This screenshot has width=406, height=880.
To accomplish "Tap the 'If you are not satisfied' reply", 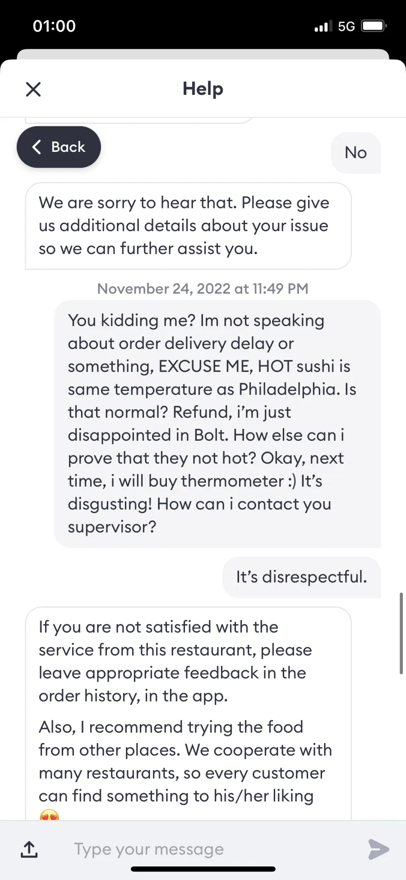I will click(188, 713).
